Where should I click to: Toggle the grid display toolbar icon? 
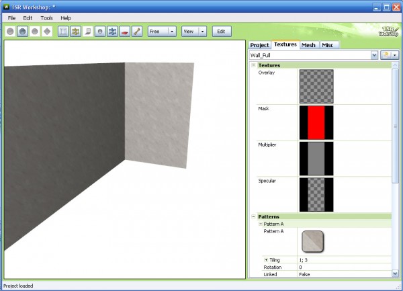pos(63,32)
